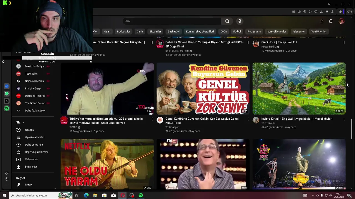The image size is (355, 199).
Task: Start voice search with microphone icon
Action: pyautogui.click(x=240, y=21)
